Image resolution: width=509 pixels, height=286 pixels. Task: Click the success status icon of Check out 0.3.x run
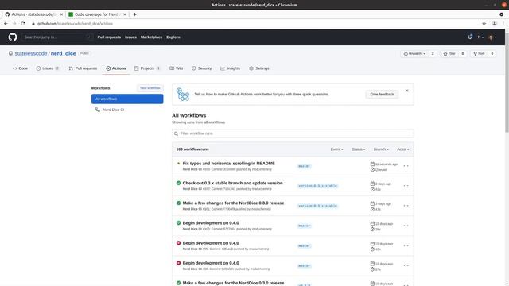178,183
